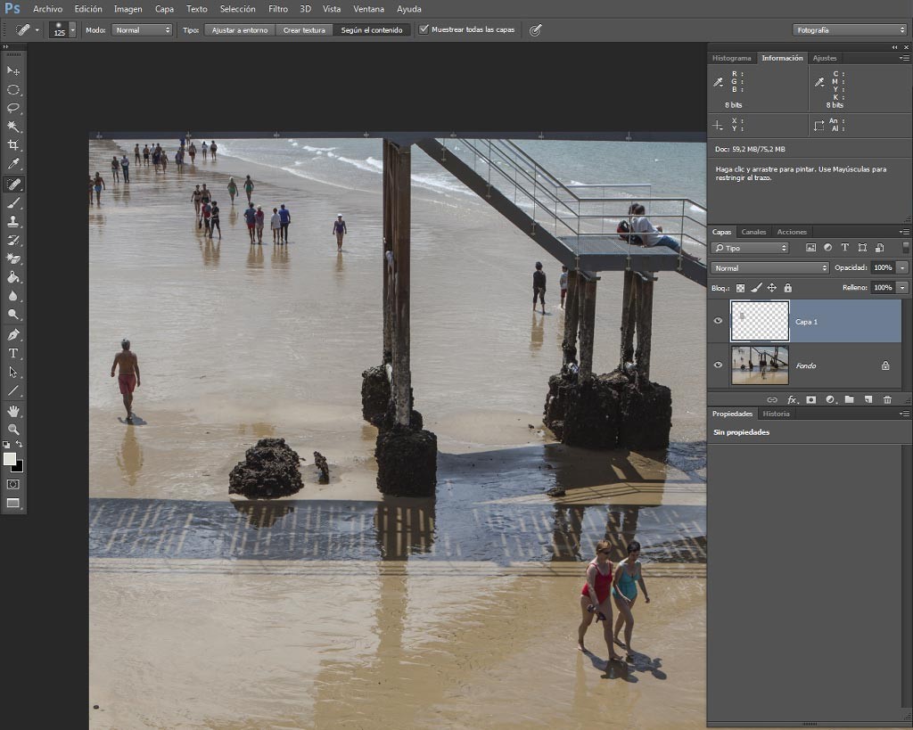Select Ajustar a entorno type
Viewport: 913px width, 730px height.
point(240,29)
